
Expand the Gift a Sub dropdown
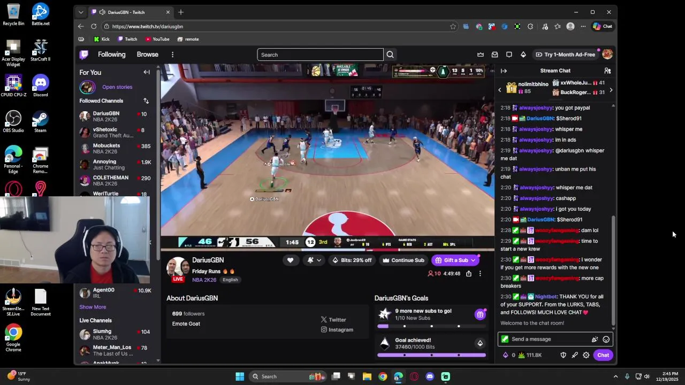[473, 260]
